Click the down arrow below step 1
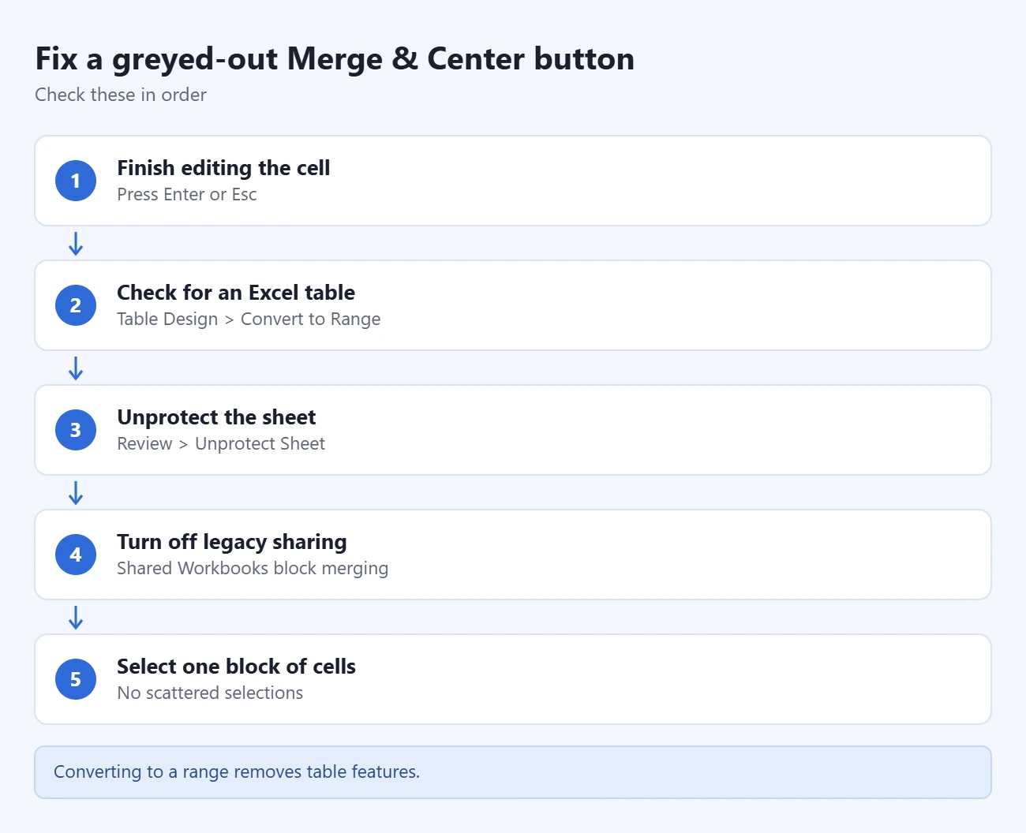The height and width of the screenshot is (833, 1026). coord(76,244)
